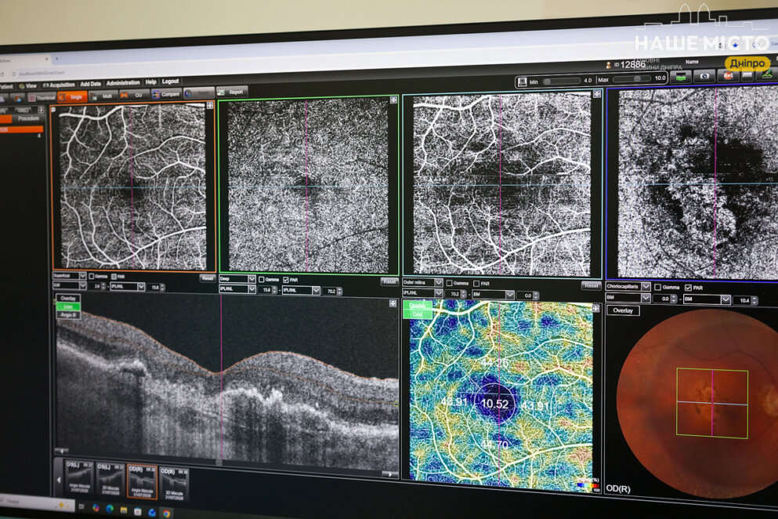Toggle Gamma checkbox under Choriocapillaris panel

658,287
